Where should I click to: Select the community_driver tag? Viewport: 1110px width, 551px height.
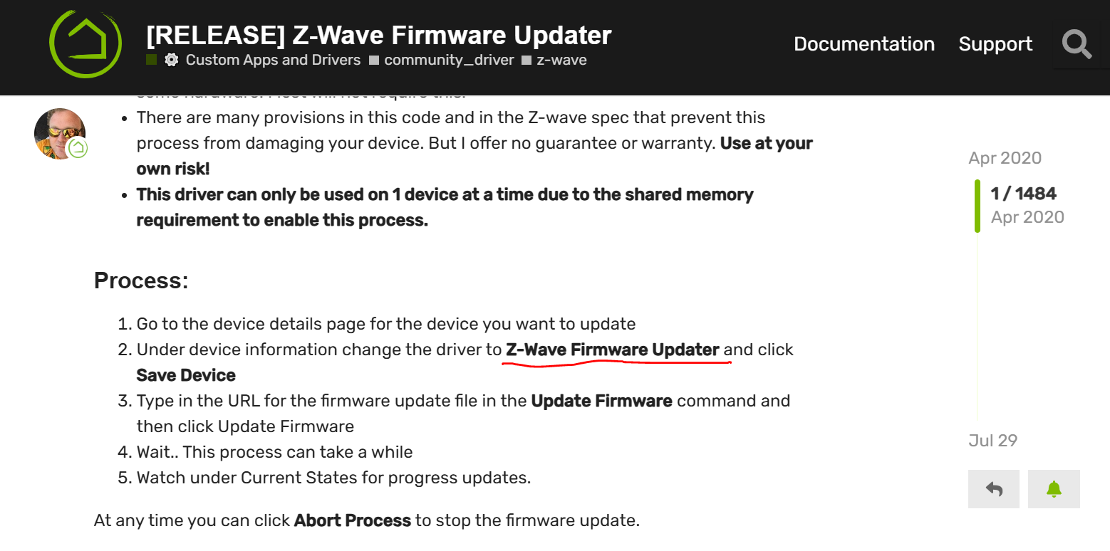coord(449,60)
